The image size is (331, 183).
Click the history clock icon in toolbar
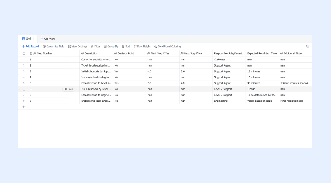point(307,46)
